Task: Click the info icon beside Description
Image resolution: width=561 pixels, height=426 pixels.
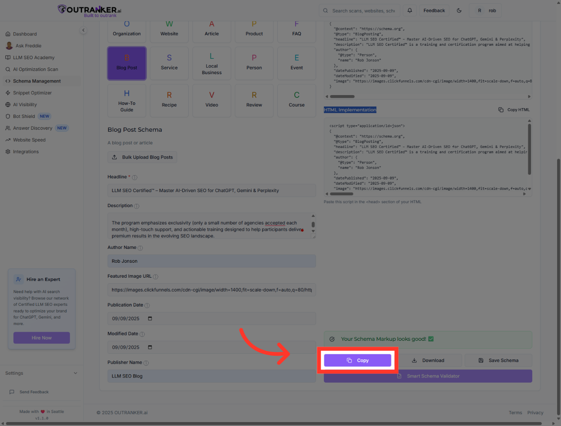Action: (137, 206)
